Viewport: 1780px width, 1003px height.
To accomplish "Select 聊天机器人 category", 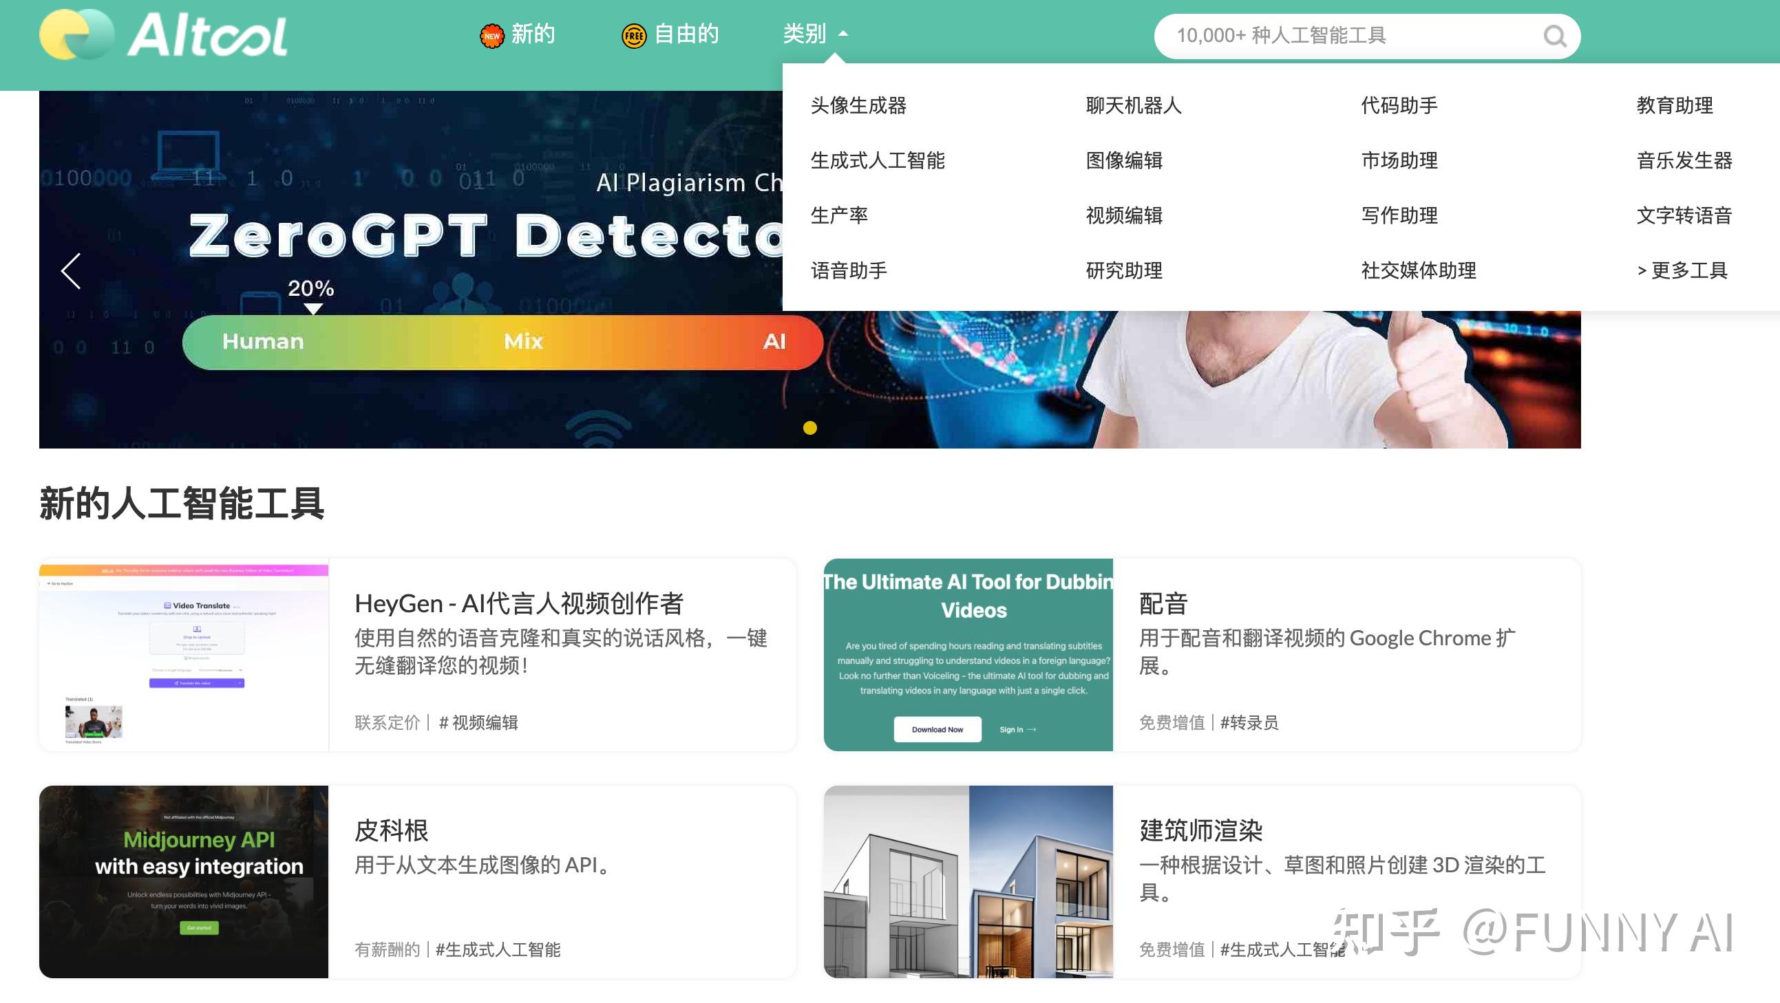I will pos(1134,106).
